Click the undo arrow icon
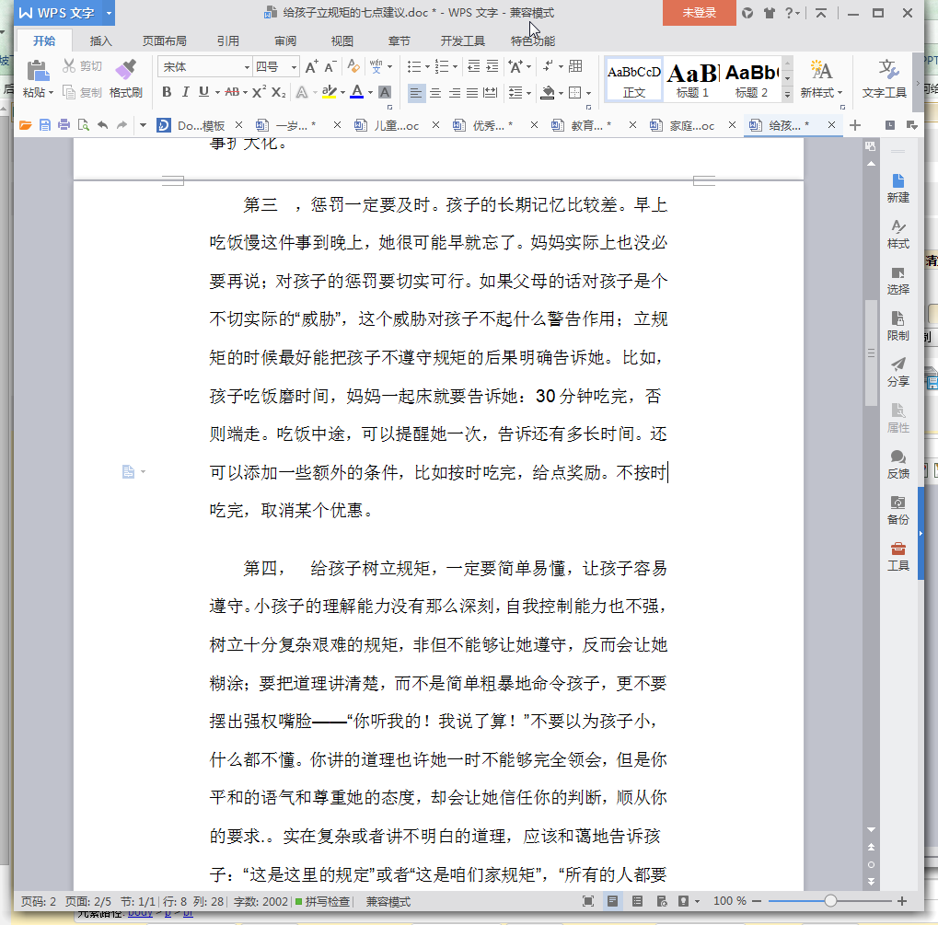 pyautogui.click(x=103, y=125)
